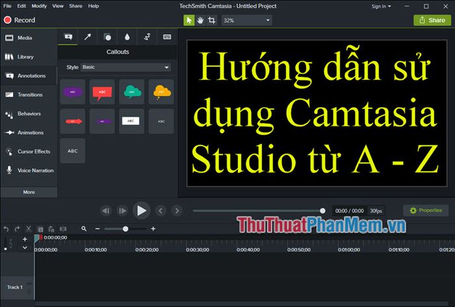Jump to previous marker chevron
Viewport: 455px width, 307px height.
[161, 211]
